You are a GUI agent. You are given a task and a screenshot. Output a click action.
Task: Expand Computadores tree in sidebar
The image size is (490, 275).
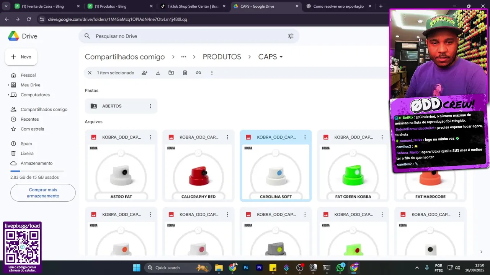[8, 95]
